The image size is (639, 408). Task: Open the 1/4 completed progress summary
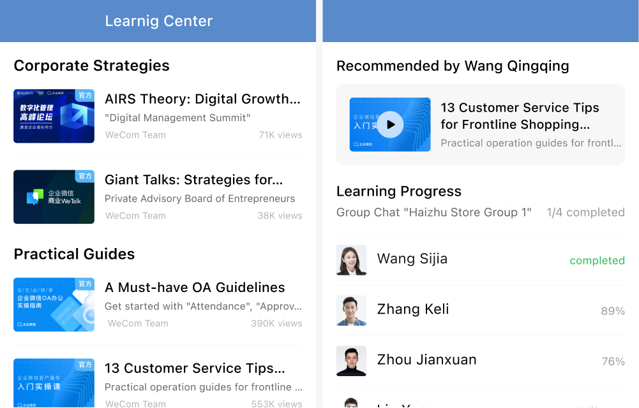click(585, 212)
